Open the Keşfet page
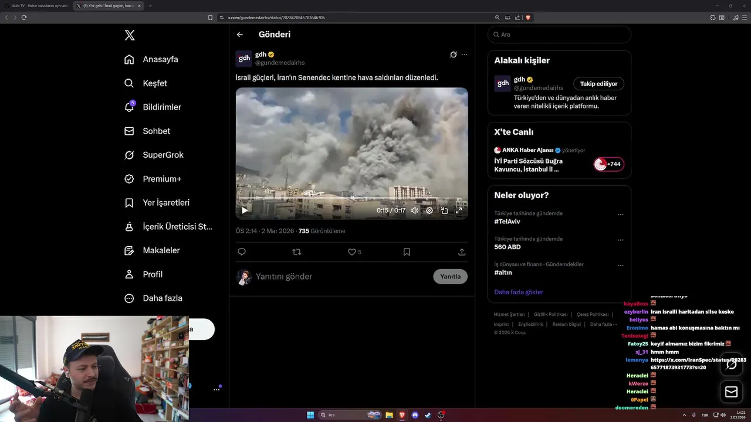 point(146,83)
